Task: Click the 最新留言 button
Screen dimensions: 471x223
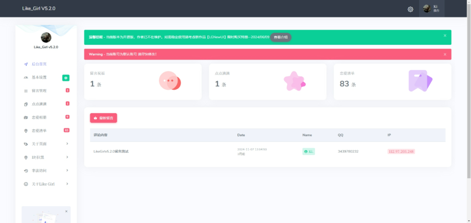Action: [x=103, y=118]
